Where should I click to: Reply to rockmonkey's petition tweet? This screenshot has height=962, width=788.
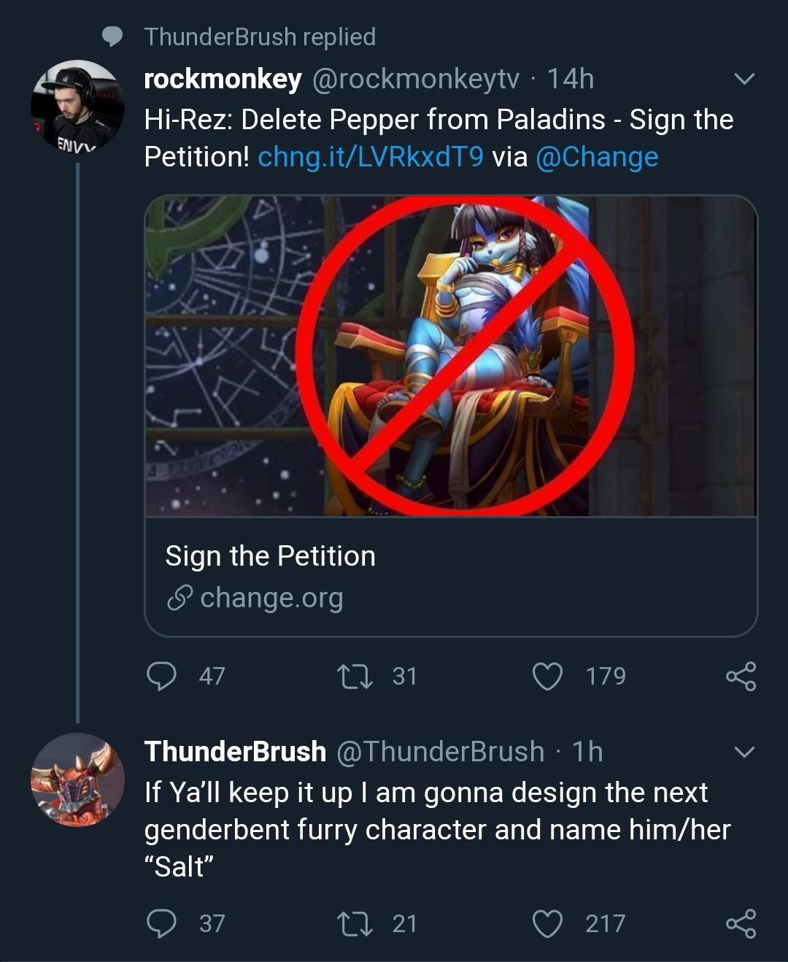point(161,676)
